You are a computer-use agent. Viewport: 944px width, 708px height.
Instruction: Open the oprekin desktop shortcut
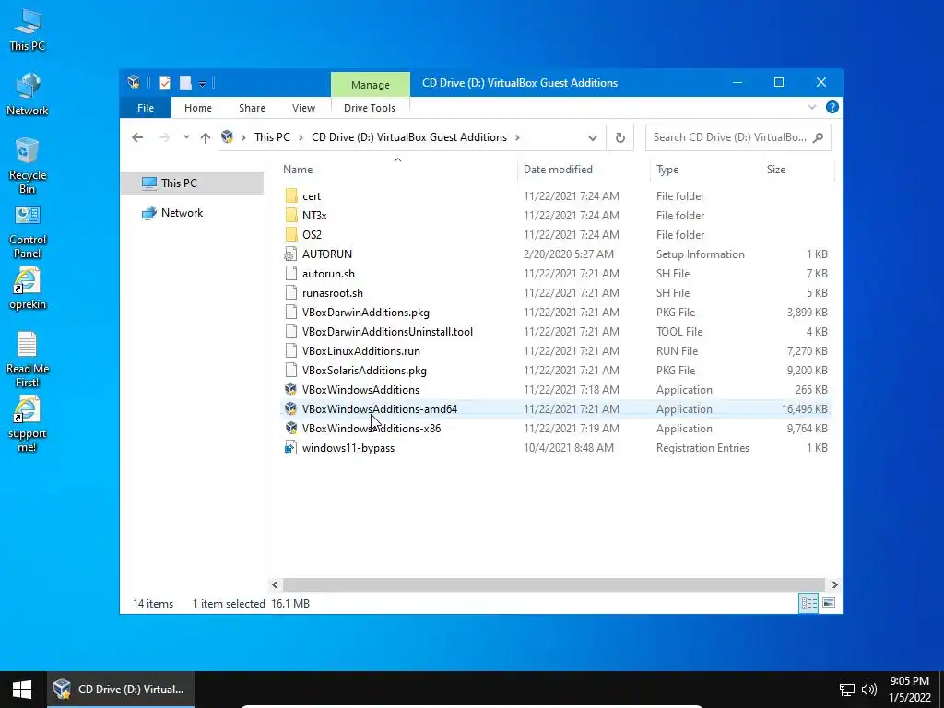(27, 289)
